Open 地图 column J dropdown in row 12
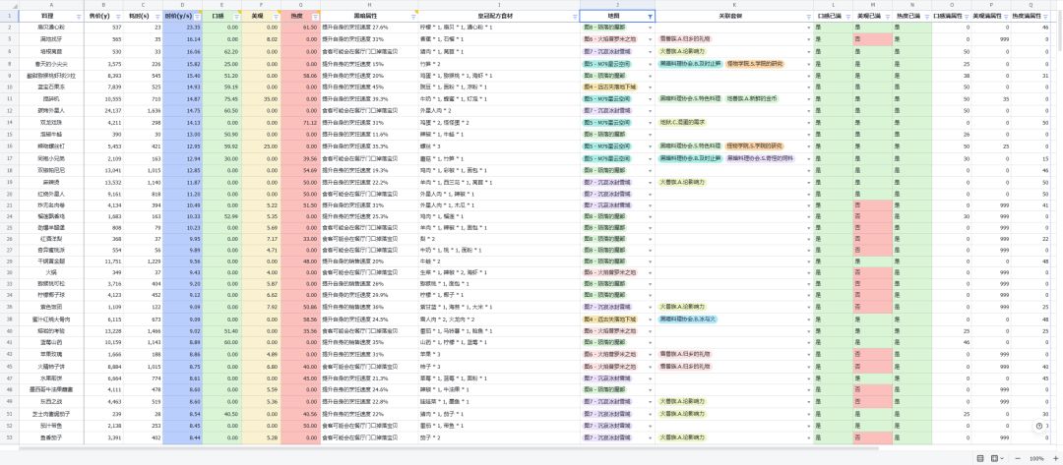Image resolution: width=1063 pixels, height=465 pixels. [651, 110]
